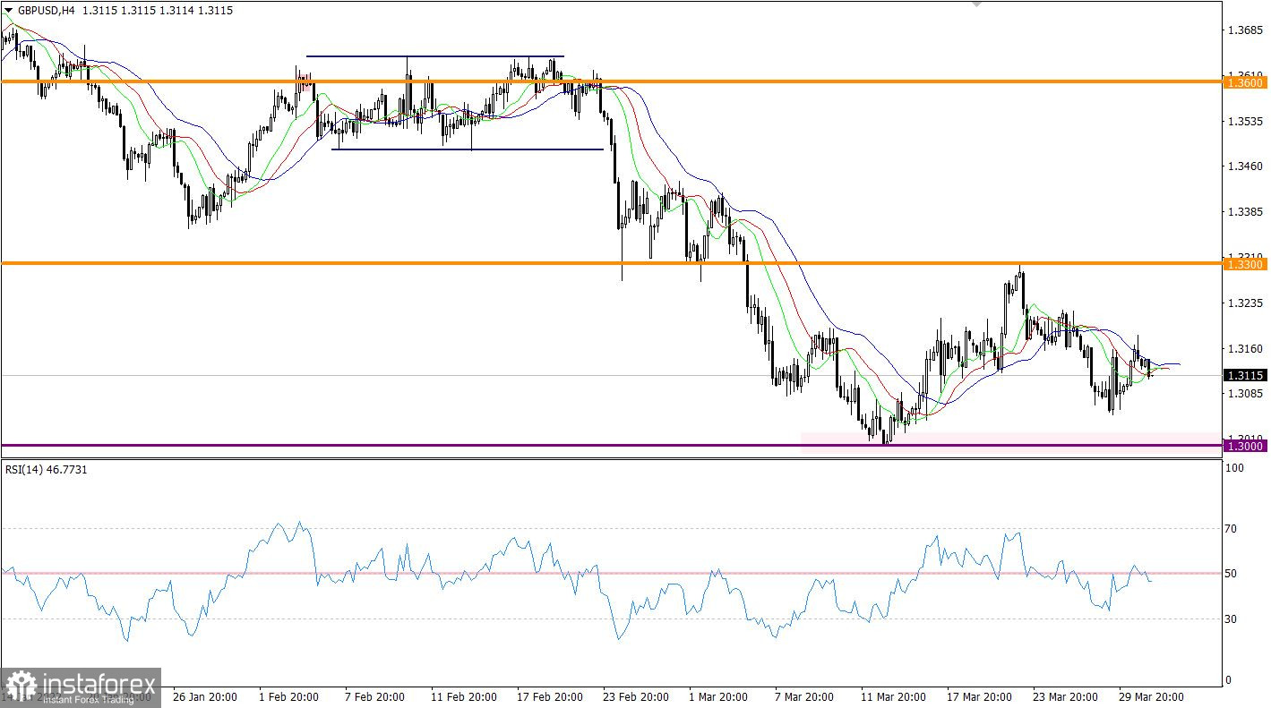Click the 23 Mar 20:00 time label
The image size is (1271, 708).
pos(1065,696)
